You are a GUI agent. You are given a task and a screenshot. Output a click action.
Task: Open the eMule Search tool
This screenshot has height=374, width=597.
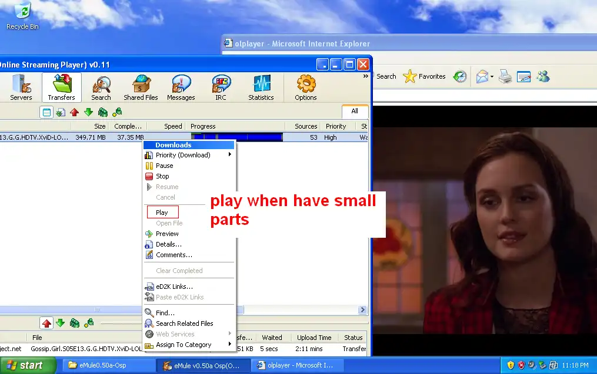click(101, 88)
